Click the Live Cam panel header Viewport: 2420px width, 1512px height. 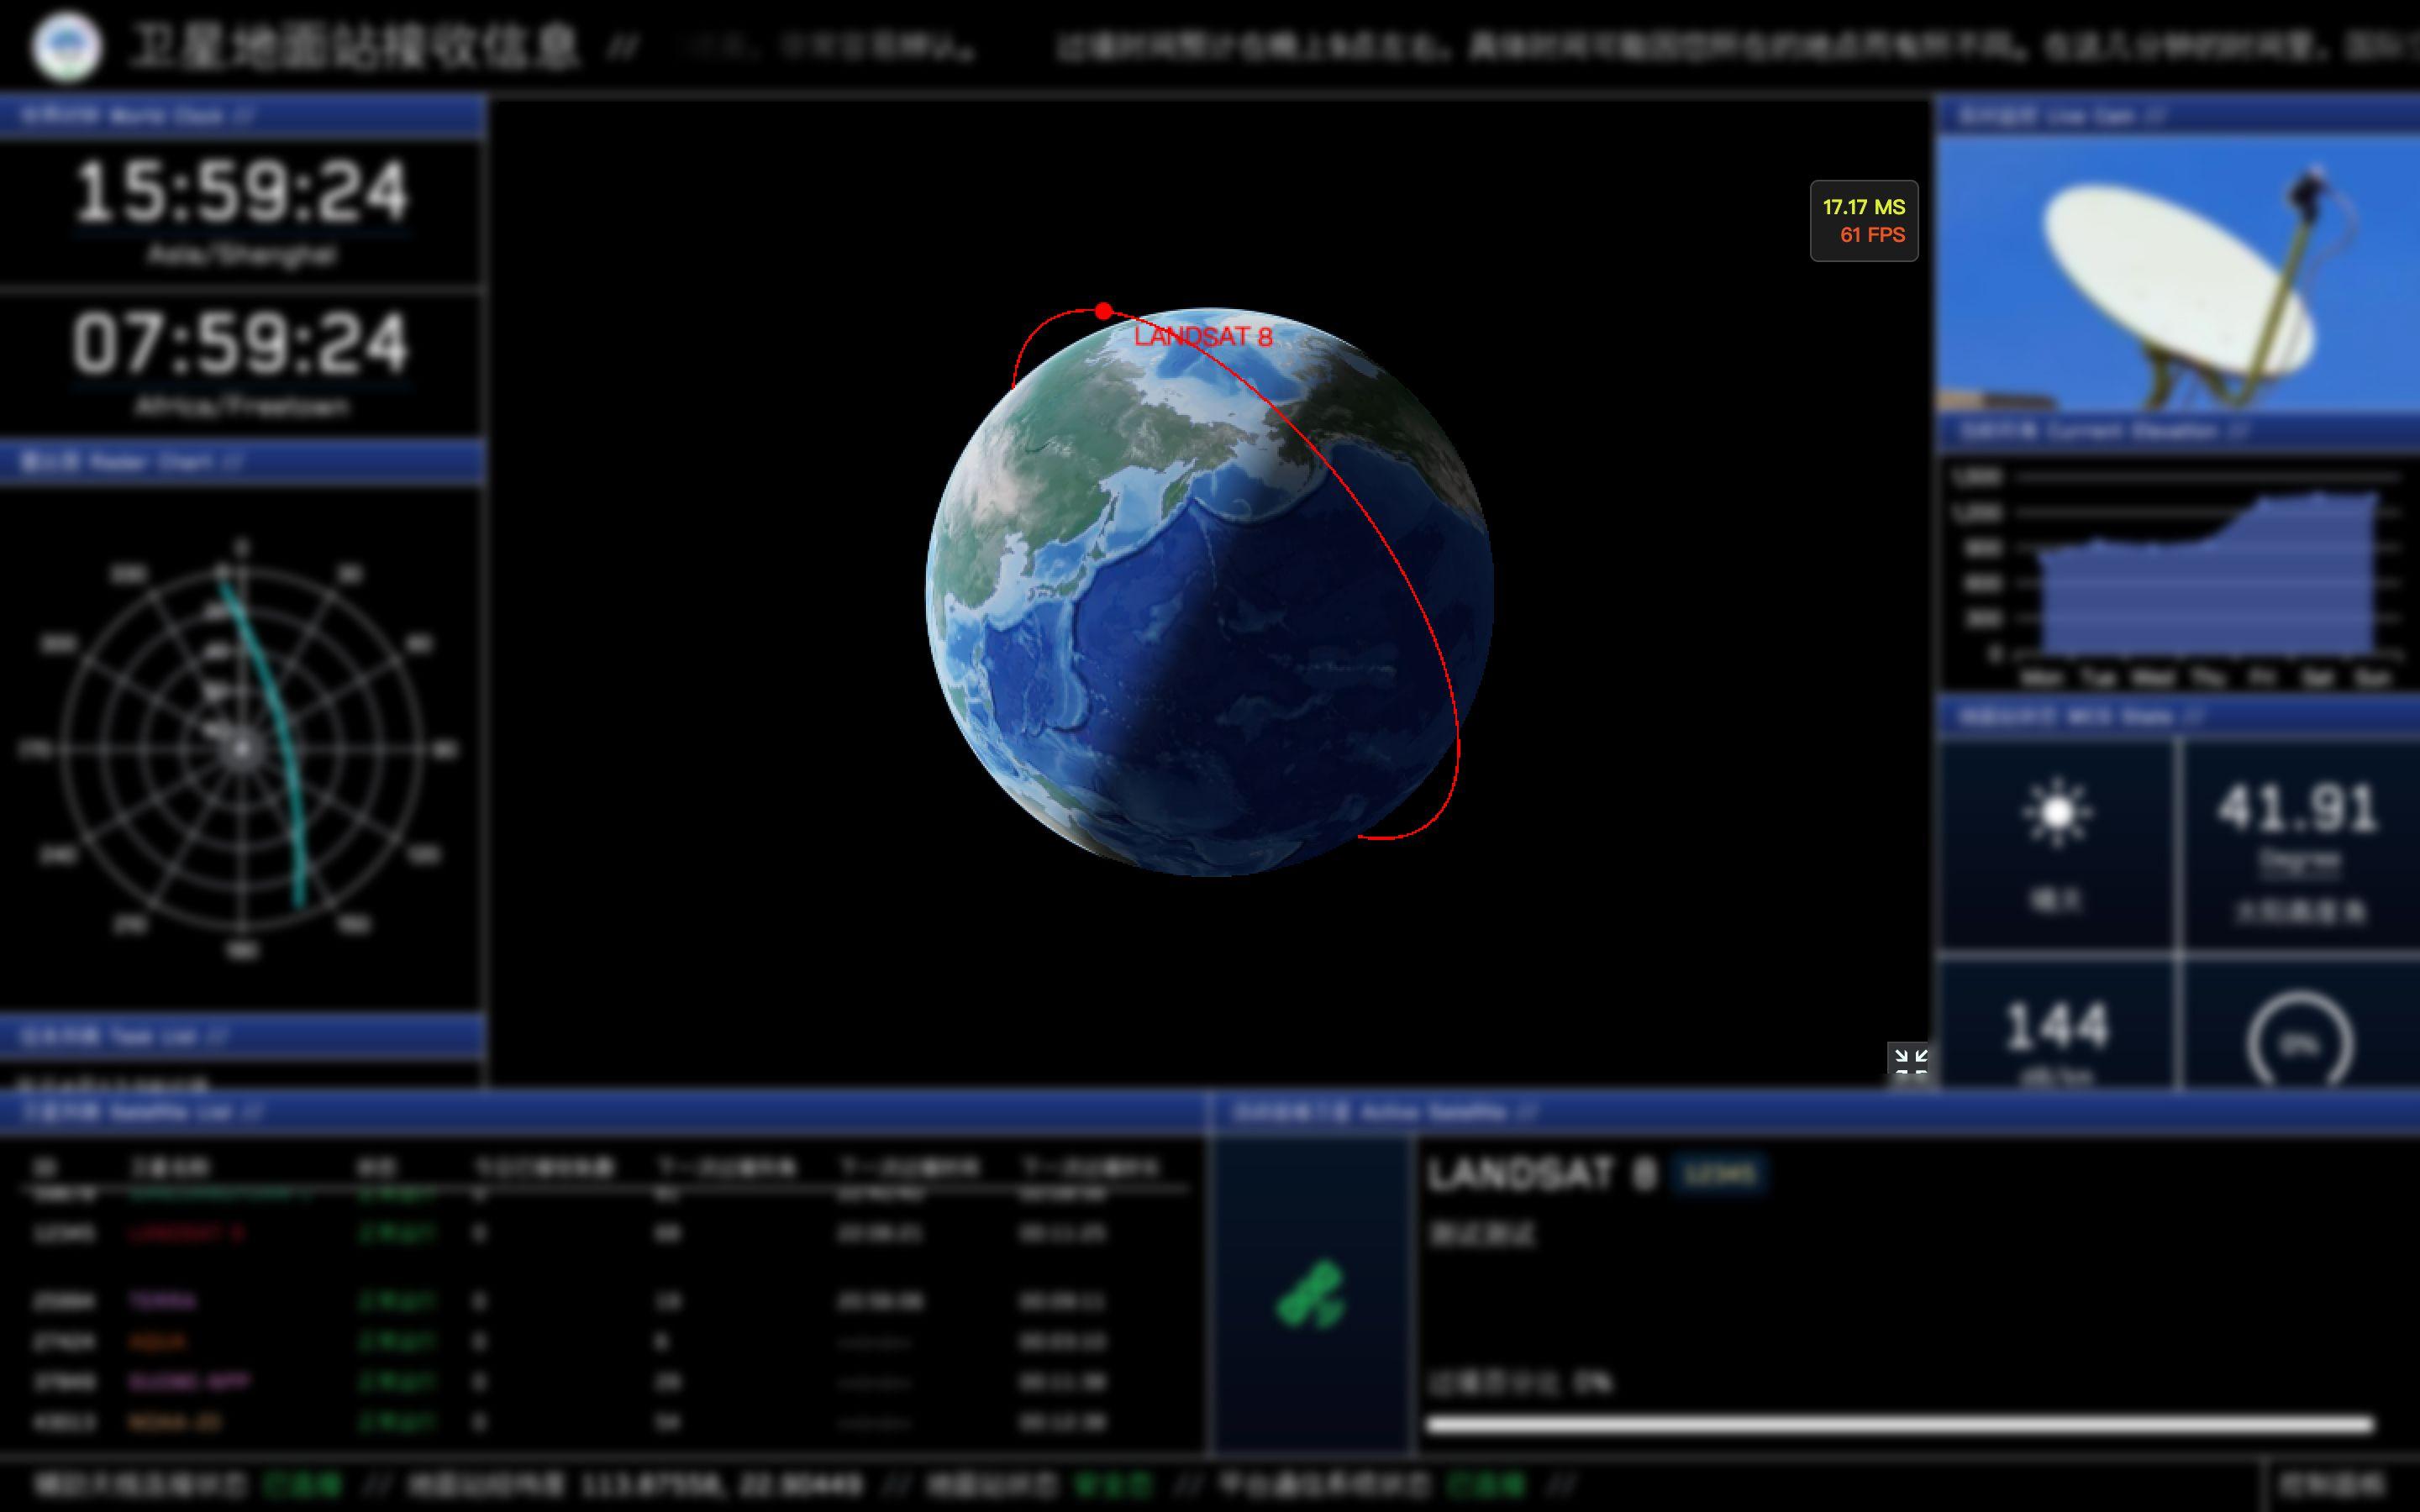tap(2178, 116)
